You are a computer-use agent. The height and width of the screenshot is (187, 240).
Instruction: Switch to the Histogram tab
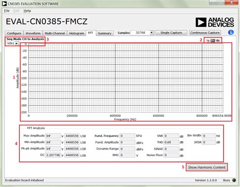pyautogui.click(x=76, y=33)
